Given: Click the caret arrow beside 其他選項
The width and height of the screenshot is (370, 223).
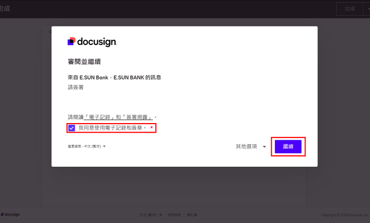Looking at the screenshot, I should pos(264,147).
